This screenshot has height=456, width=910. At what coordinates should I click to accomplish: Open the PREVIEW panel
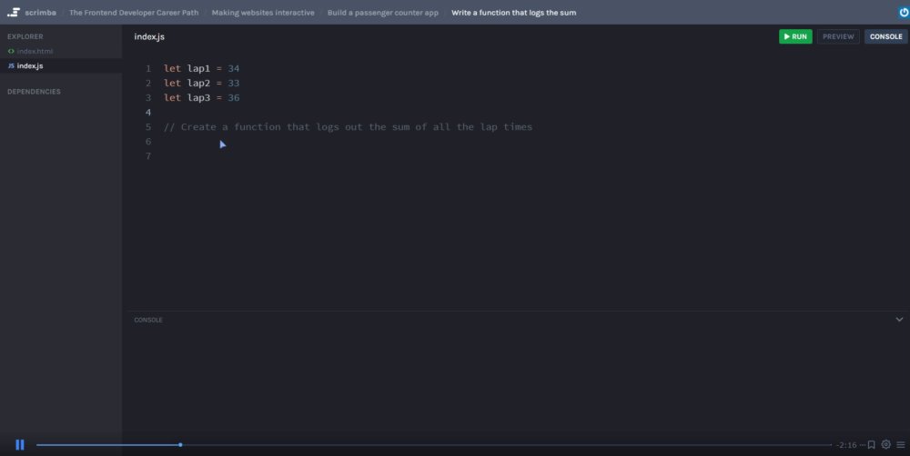(x=838, y=36)
